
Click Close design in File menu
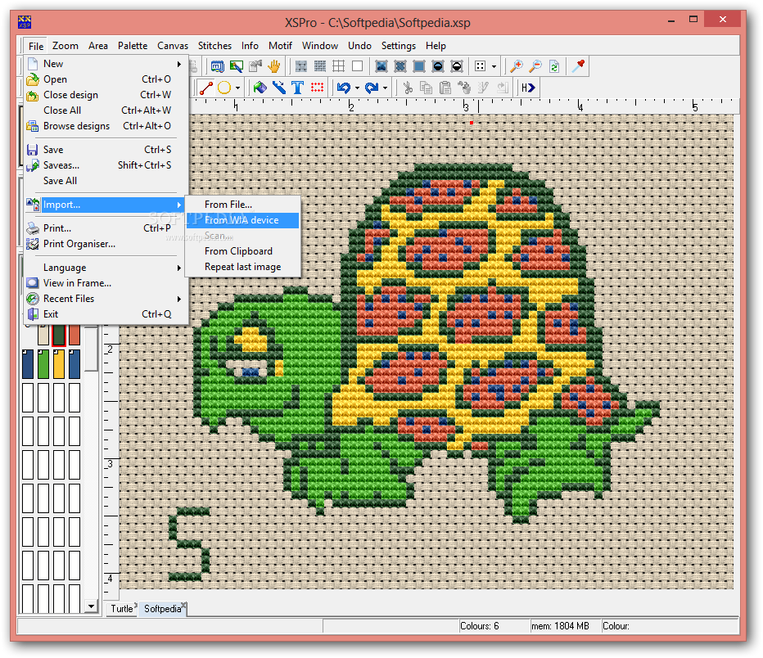[105, 95]
